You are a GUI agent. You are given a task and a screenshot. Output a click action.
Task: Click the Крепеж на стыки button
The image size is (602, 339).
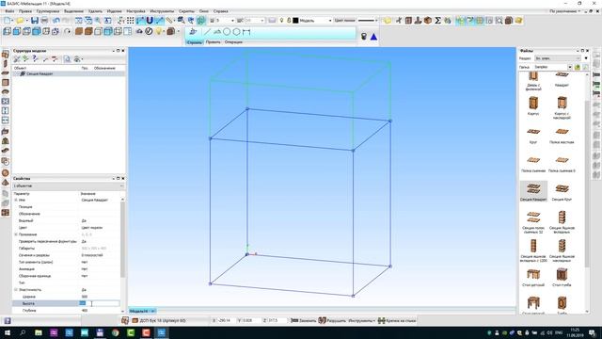[x=397, y=320]
